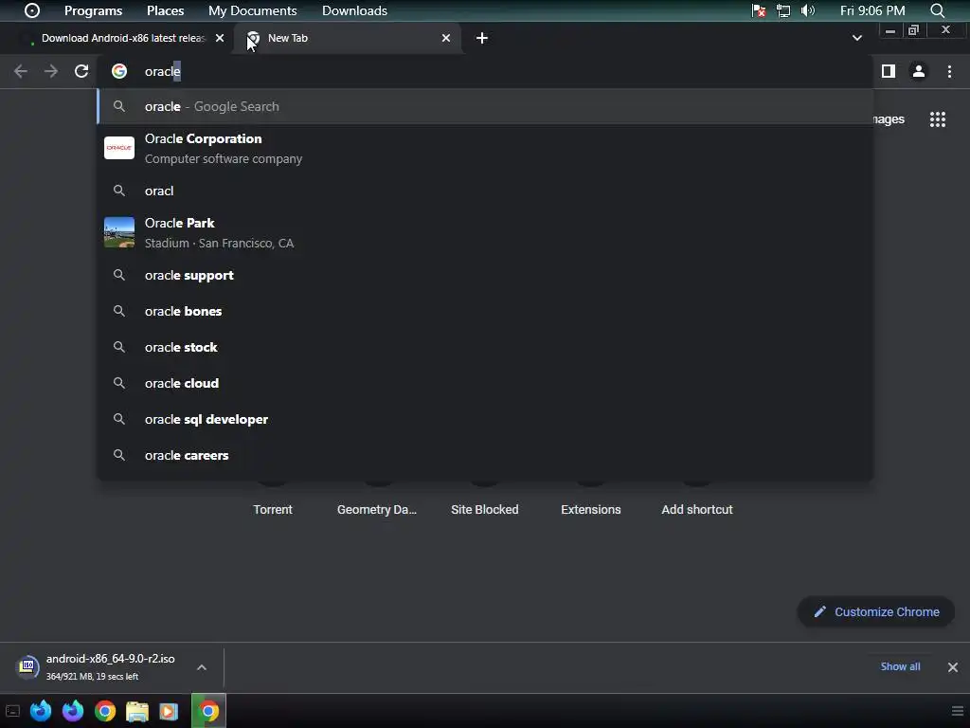Click the circular system logo icon
Viewport: 970px width, 728px height.
(x=32, y=10)
